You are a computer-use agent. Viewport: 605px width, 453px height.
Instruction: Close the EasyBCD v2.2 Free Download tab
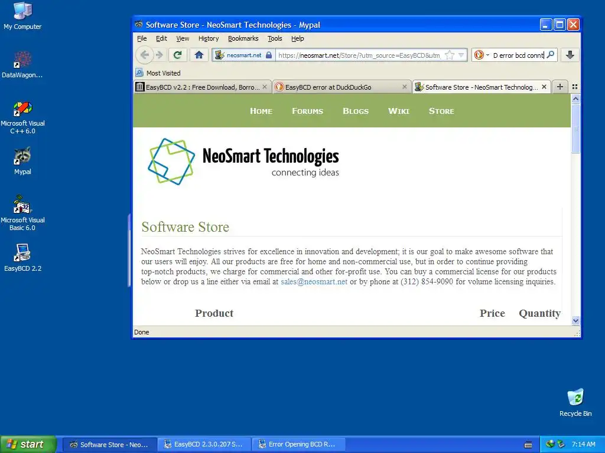(265, 87)
